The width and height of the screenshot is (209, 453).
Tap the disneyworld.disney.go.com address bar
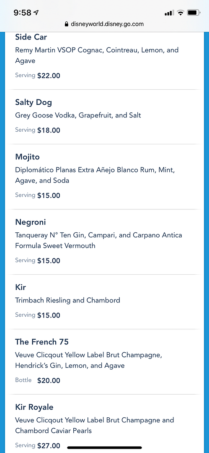[x=105, y=24]
